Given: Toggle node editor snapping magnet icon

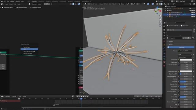Looking at the screenshot, I should (x=73, y=4).
